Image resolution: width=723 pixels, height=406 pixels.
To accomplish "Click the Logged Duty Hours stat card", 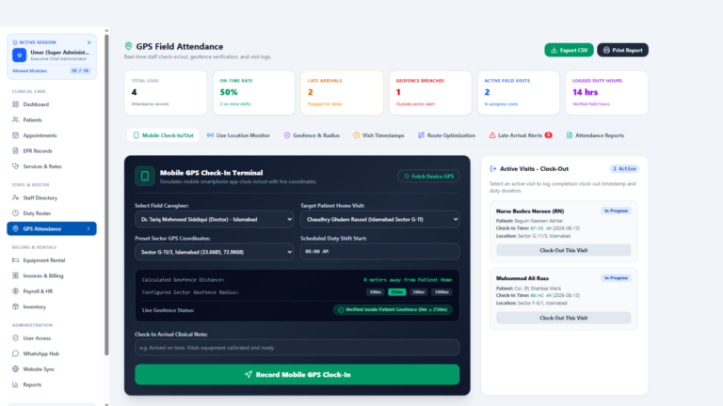I will (607, 92).
